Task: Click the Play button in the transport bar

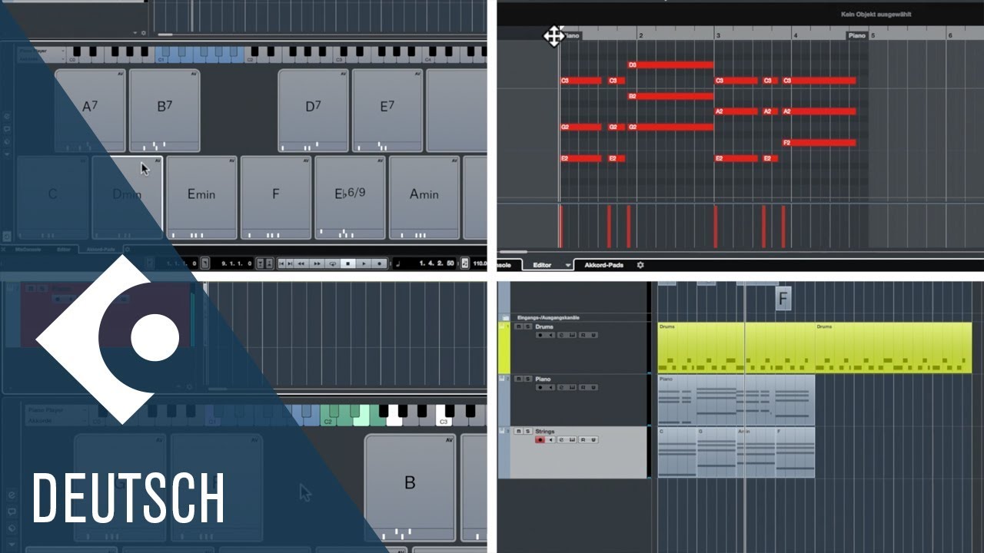Action: [x=364, y=263]
